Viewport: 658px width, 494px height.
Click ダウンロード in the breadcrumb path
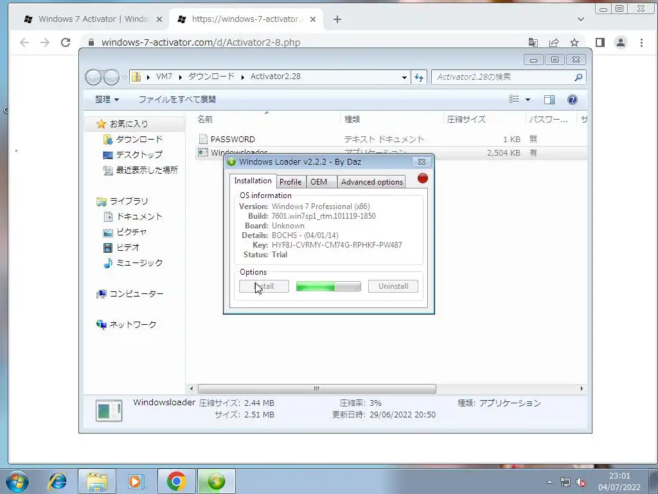click(211, 77)
